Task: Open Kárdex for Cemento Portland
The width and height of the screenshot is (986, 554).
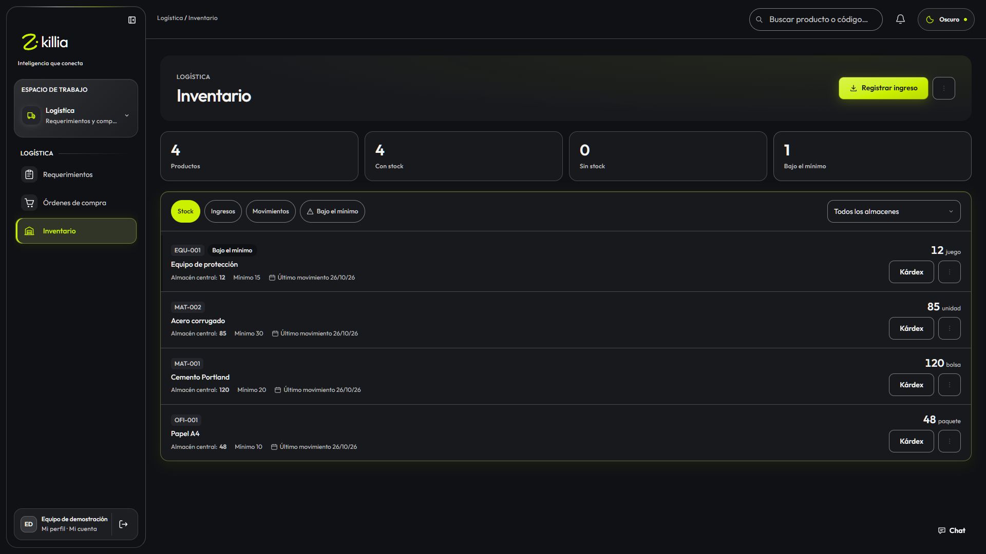Action: [x=911, y=385]
